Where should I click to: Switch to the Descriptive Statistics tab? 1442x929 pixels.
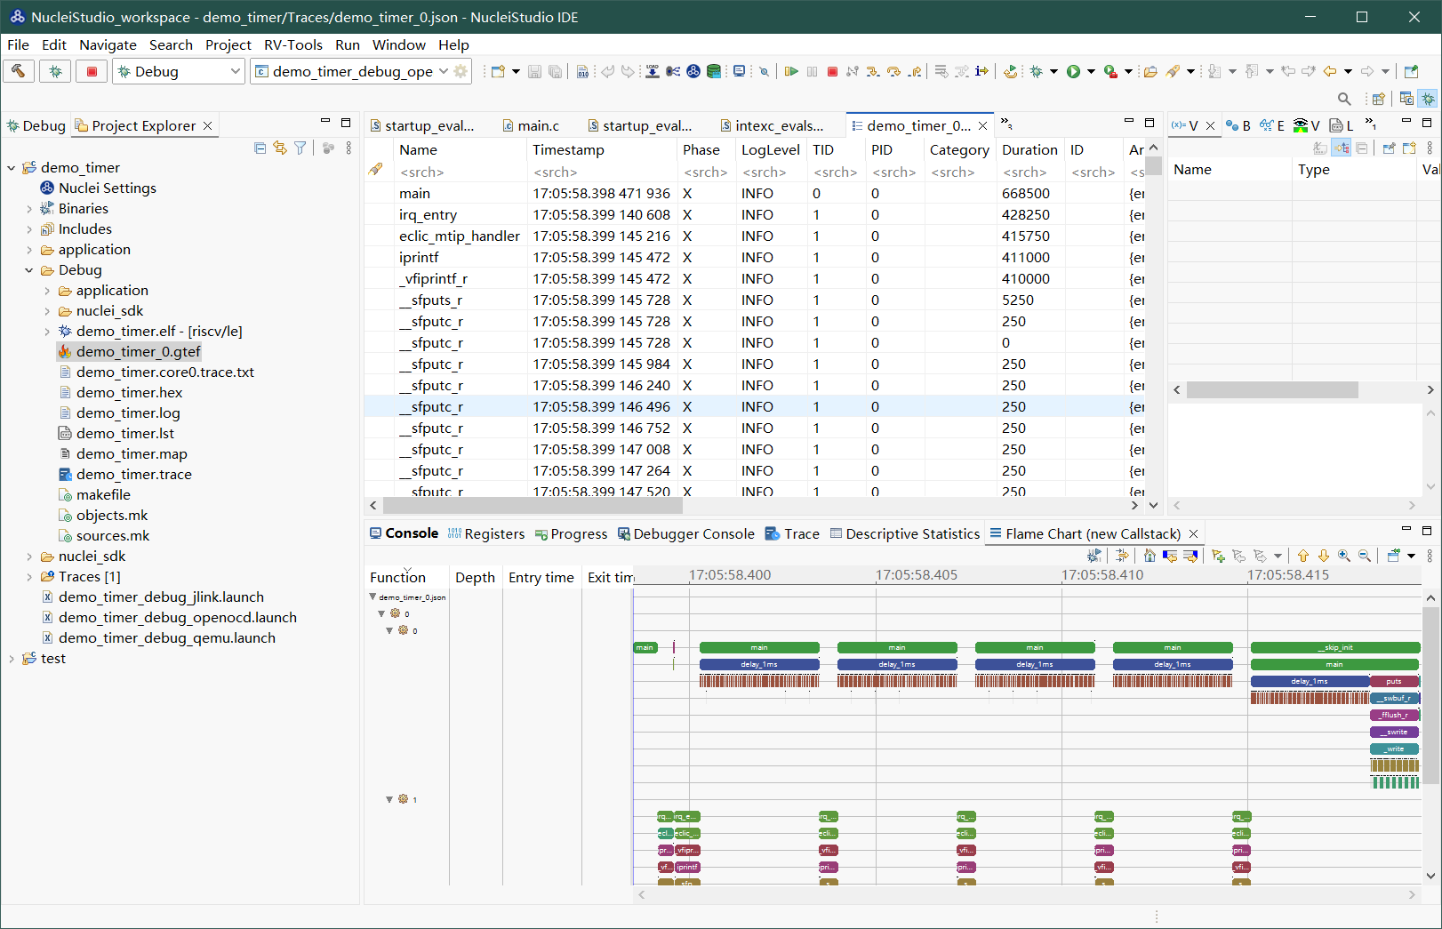pyautogui.click(x=912, y=533)
